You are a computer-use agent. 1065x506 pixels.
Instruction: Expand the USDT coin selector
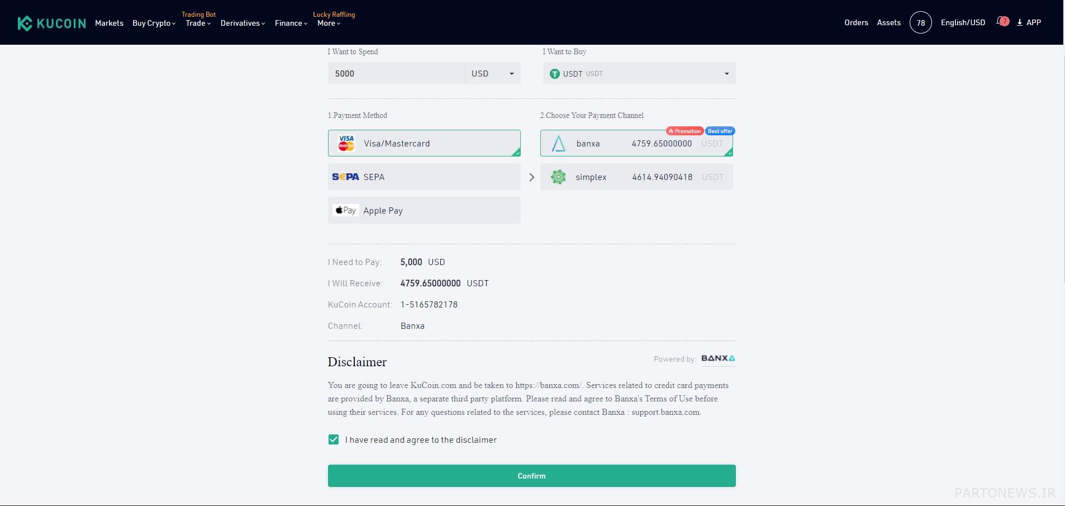tap(639, 73)
